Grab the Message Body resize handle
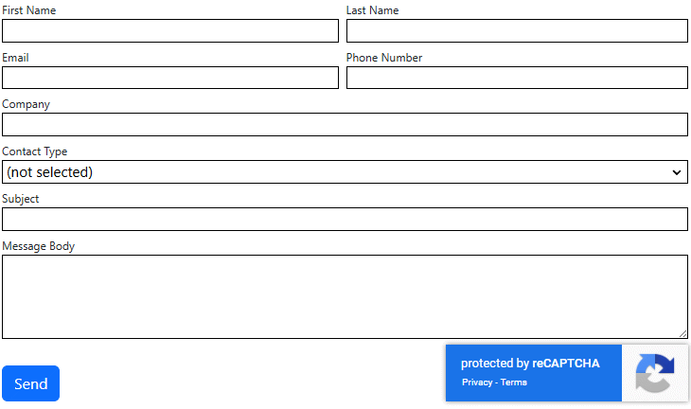 point(682,333)
